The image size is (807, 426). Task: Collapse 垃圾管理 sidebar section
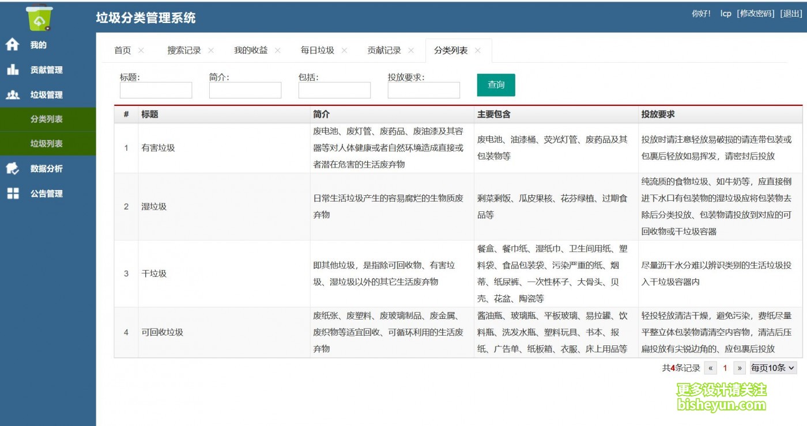48,95
